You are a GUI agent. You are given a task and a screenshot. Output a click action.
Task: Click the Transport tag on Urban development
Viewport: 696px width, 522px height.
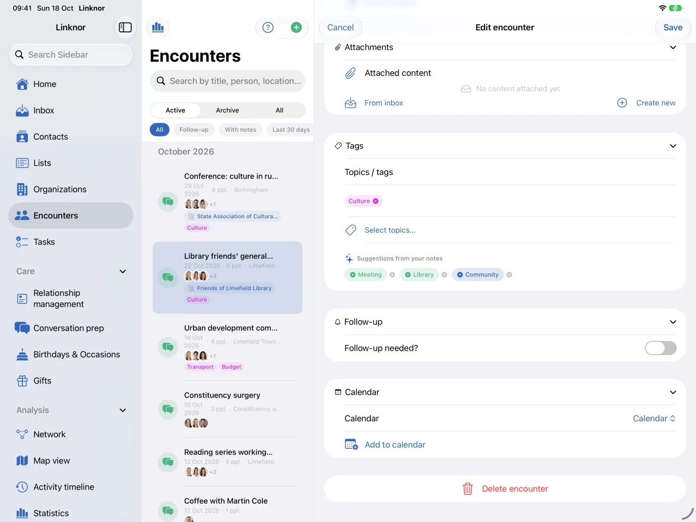[200, 367]
